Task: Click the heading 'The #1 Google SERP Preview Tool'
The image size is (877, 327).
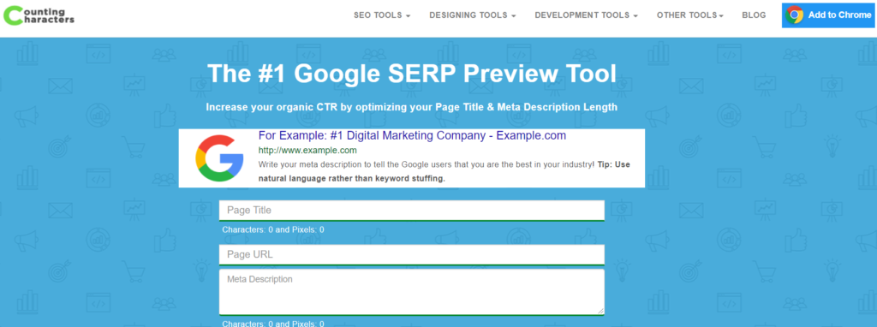Action: pyautogui.click(x=412, y=74)
